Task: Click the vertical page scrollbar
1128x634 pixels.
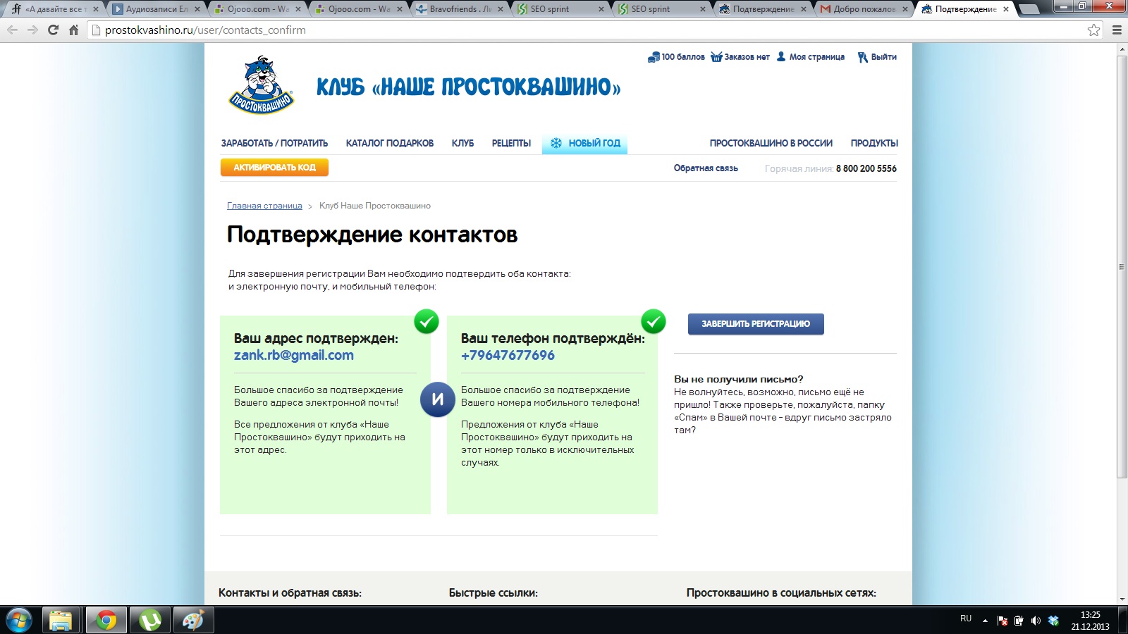Action: click(x=1122, y=267)
